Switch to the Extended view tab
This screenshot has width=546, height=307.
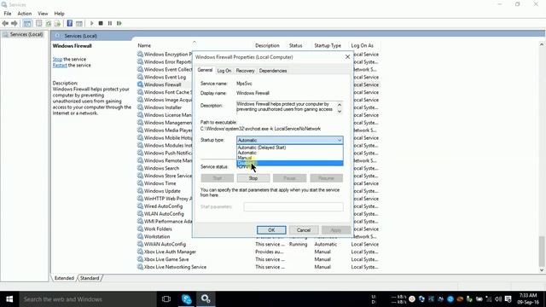(64, 278)
